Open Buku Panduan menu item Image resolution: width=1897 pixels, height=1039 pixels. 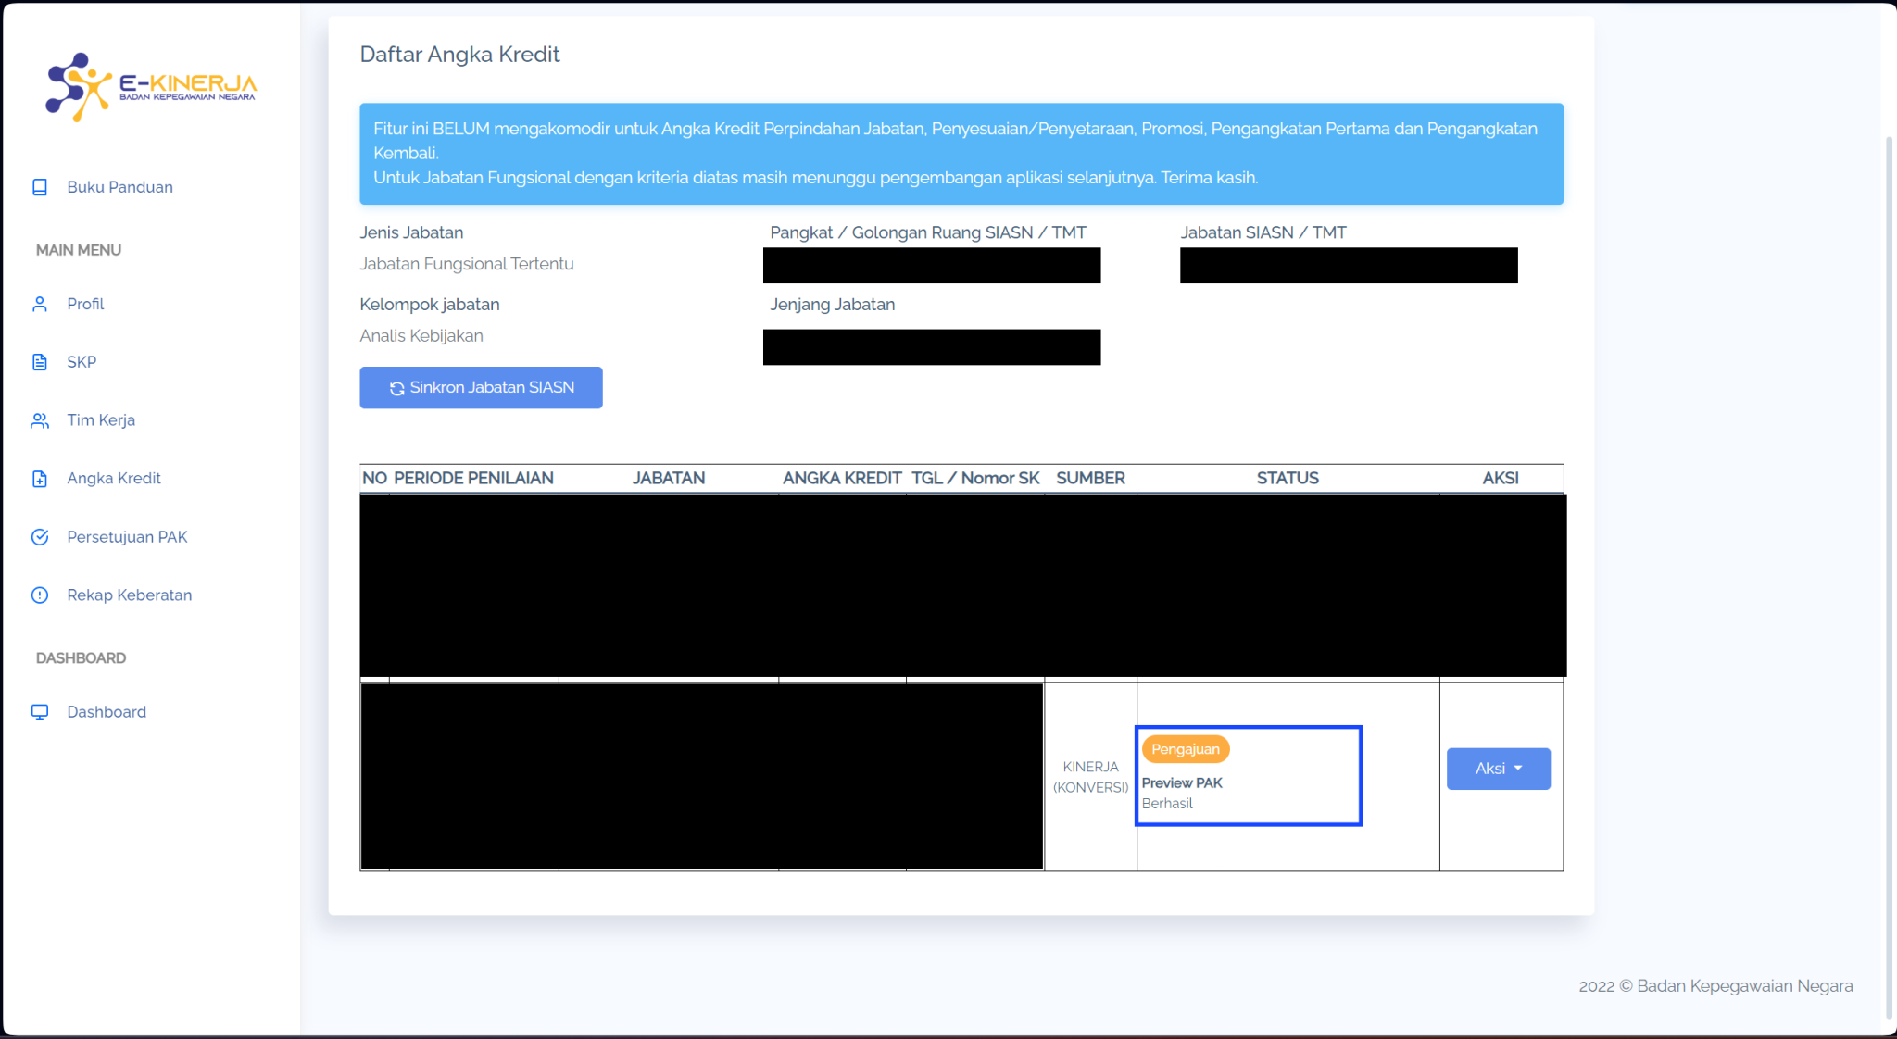click(119, 187)
